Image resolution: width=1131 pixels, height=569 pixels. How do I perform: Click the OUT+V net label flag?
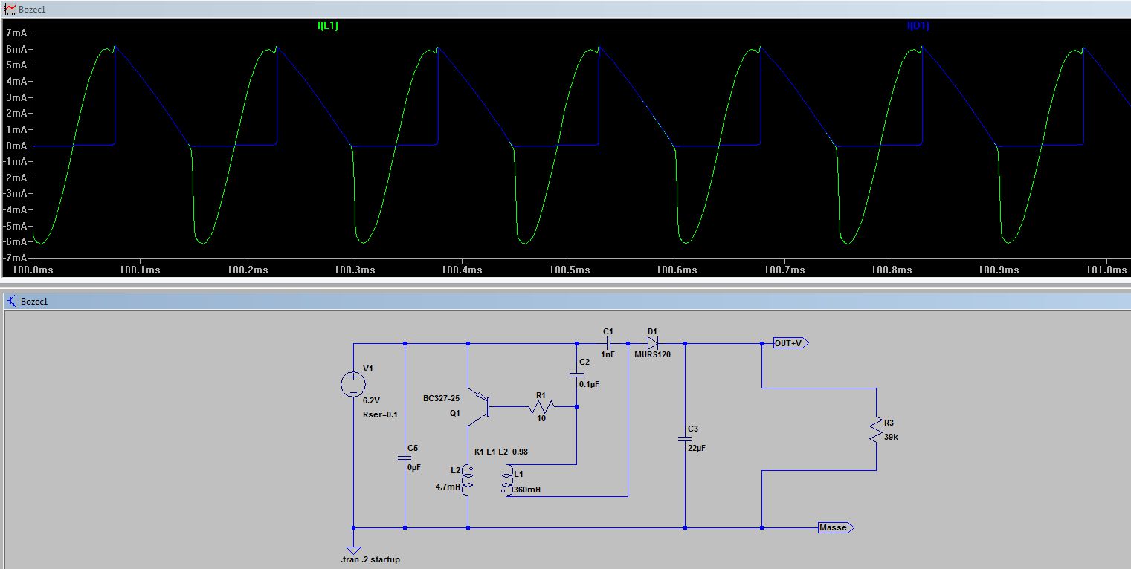[790, 343]
